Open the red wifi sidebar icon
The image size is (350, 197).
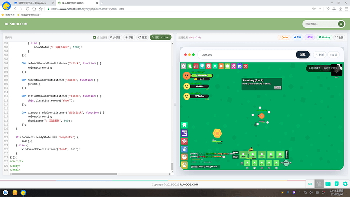(184, 141)
